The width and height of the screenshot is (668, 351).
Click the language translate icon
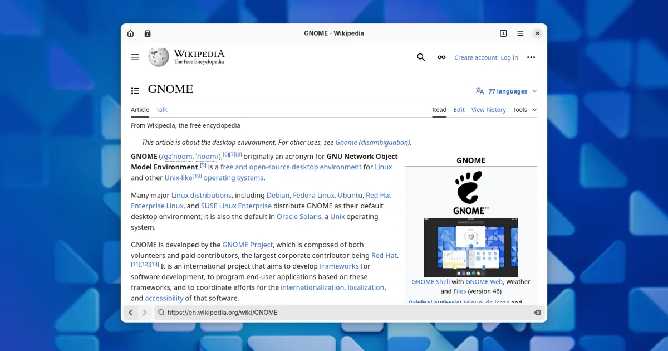point(480,91)
